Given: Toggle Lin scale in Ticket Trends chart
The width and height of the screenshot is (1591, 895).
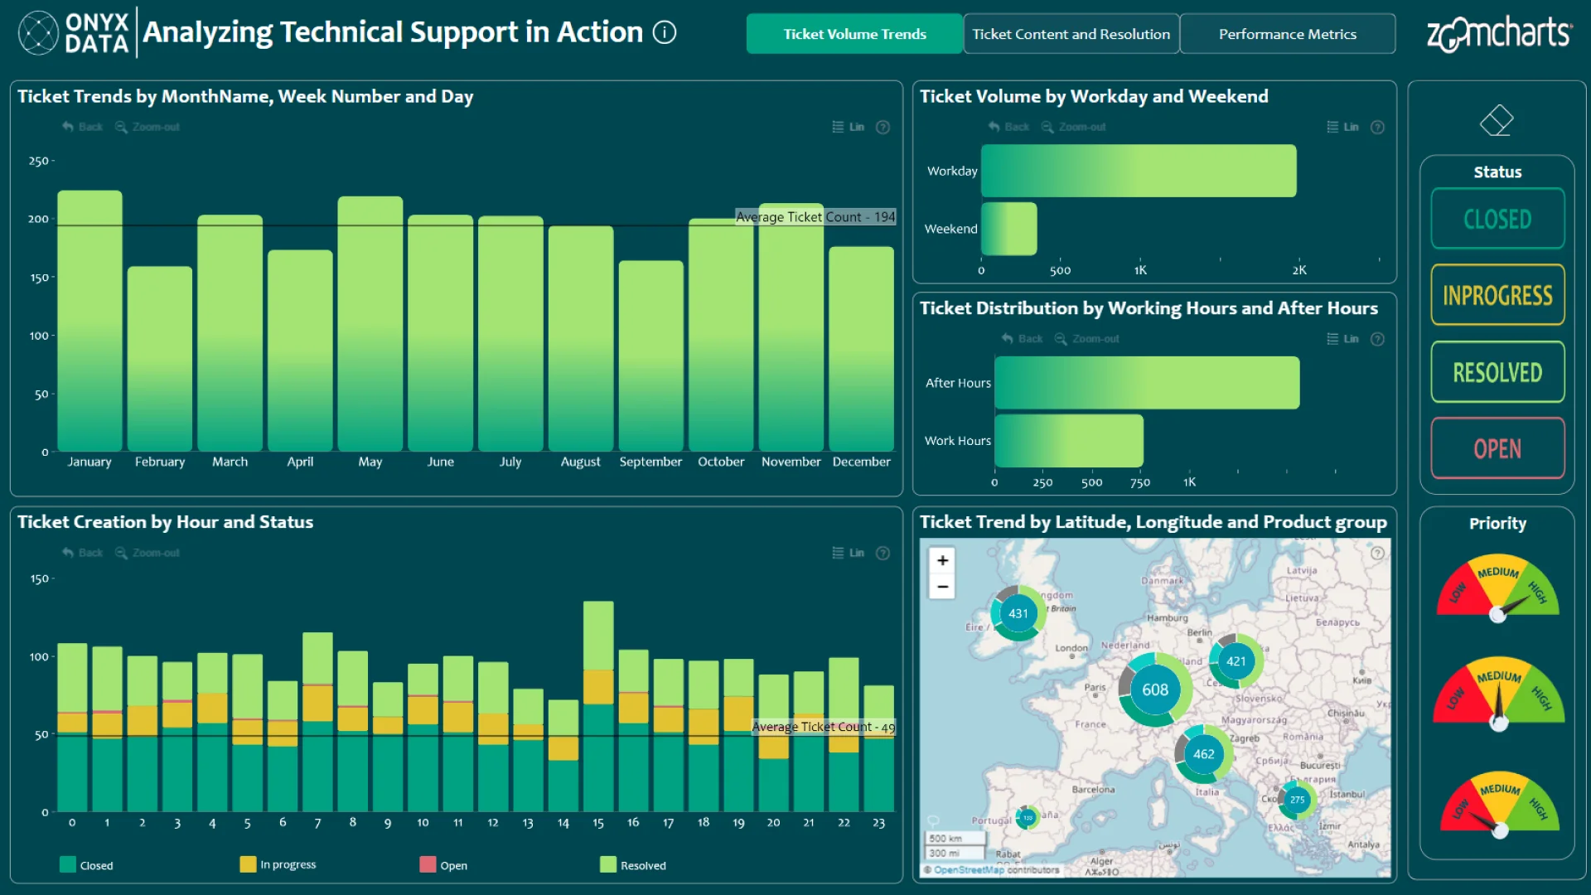Looking at the screenshot, I should (849, 127).
